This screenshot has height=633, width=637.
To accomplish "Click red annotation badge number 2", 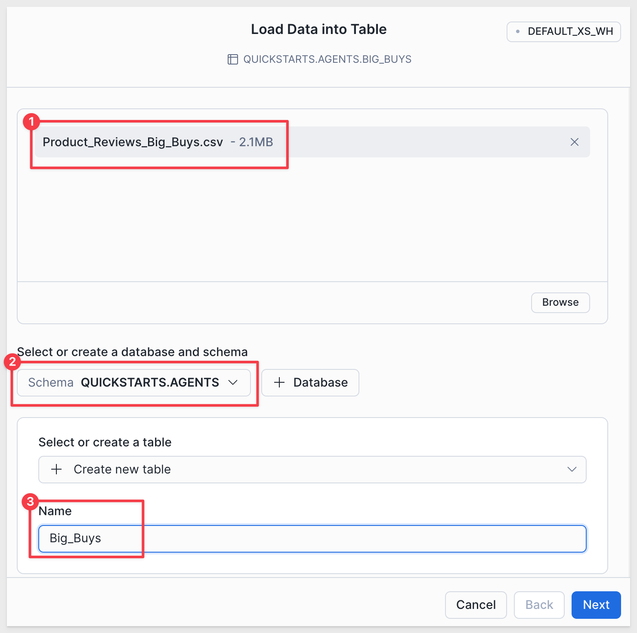I will click(12, 362).
